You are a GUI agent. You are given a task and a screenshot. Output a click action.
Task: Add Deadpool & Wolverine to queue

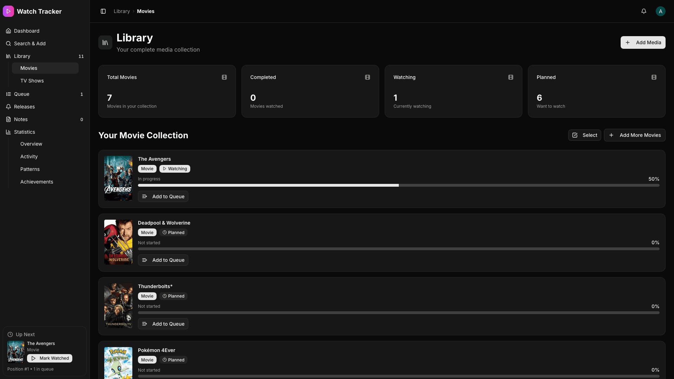pos(163,260)
